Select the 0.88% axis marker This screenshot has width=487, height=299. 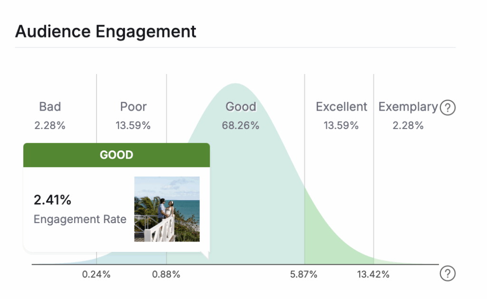tap(166, 274)
